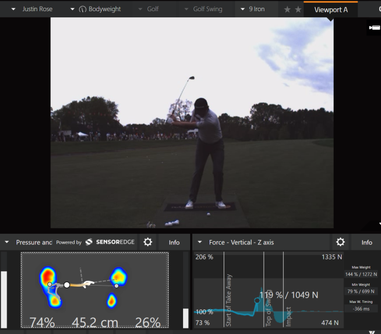Click the video camera icon
This screenshot has width=381, height=334.
374,27
